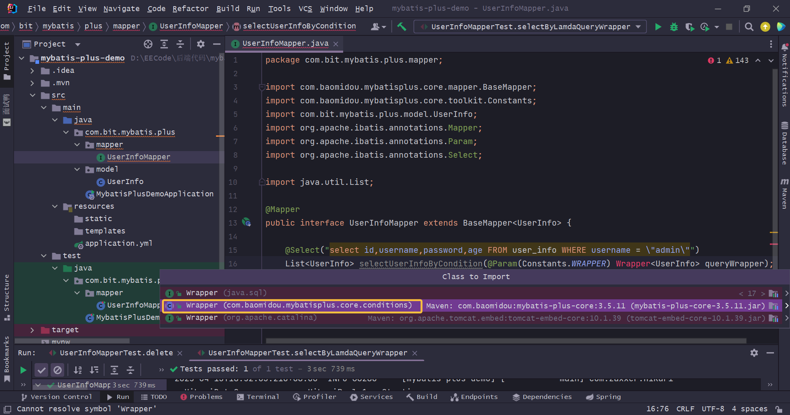This screenshot has width=790, height=415.
Task: Toggle show passed tests checkmark
Action: (42, 370)
